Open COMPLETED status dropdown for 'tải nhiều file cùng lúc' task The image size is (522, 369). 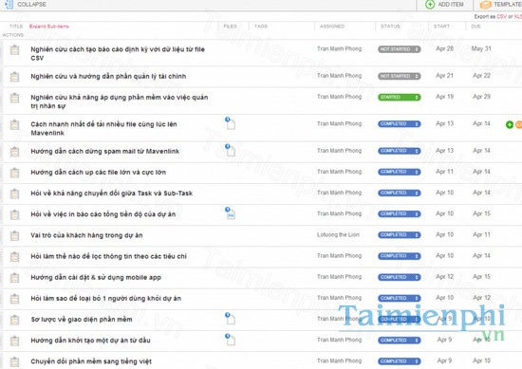[400, 124]
